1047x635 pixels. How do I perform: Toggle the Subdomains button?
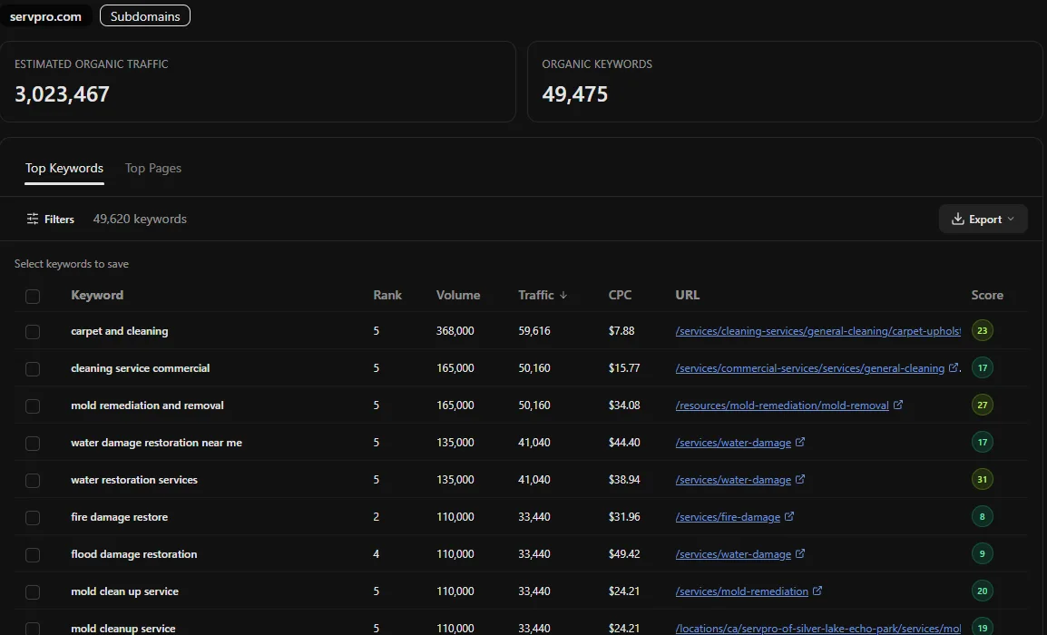pos(145,16)
